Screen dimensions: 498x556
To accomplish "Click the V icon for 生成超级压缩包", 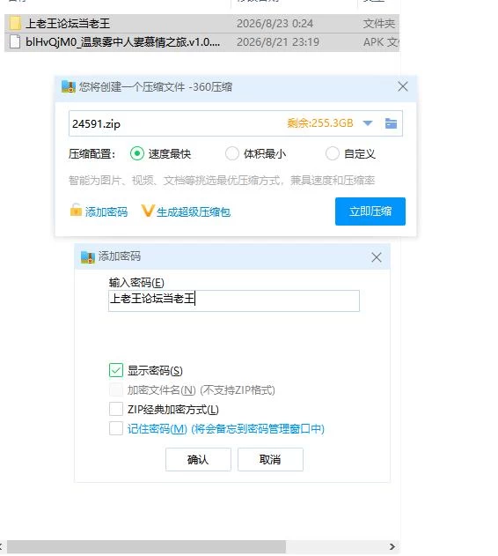I will [x=147, y=211].
